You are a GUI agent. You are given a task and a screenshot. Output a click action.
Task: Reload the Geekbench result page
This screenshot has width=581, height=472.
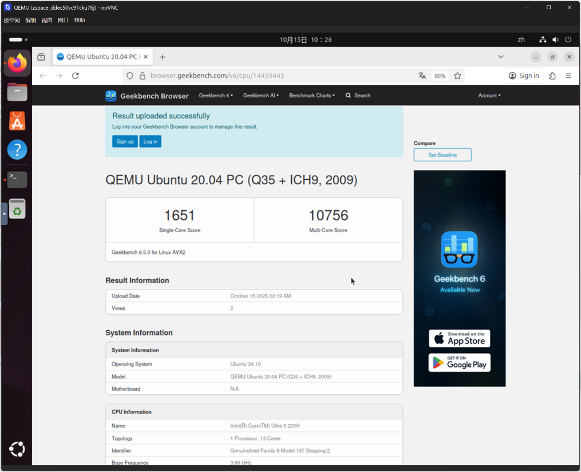coord(75,76)
